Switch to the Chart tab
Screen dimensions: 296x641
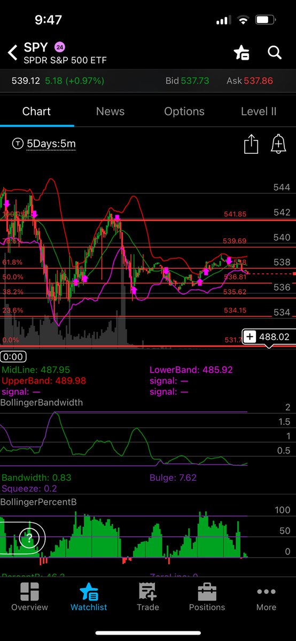click(x=36, y=111)
